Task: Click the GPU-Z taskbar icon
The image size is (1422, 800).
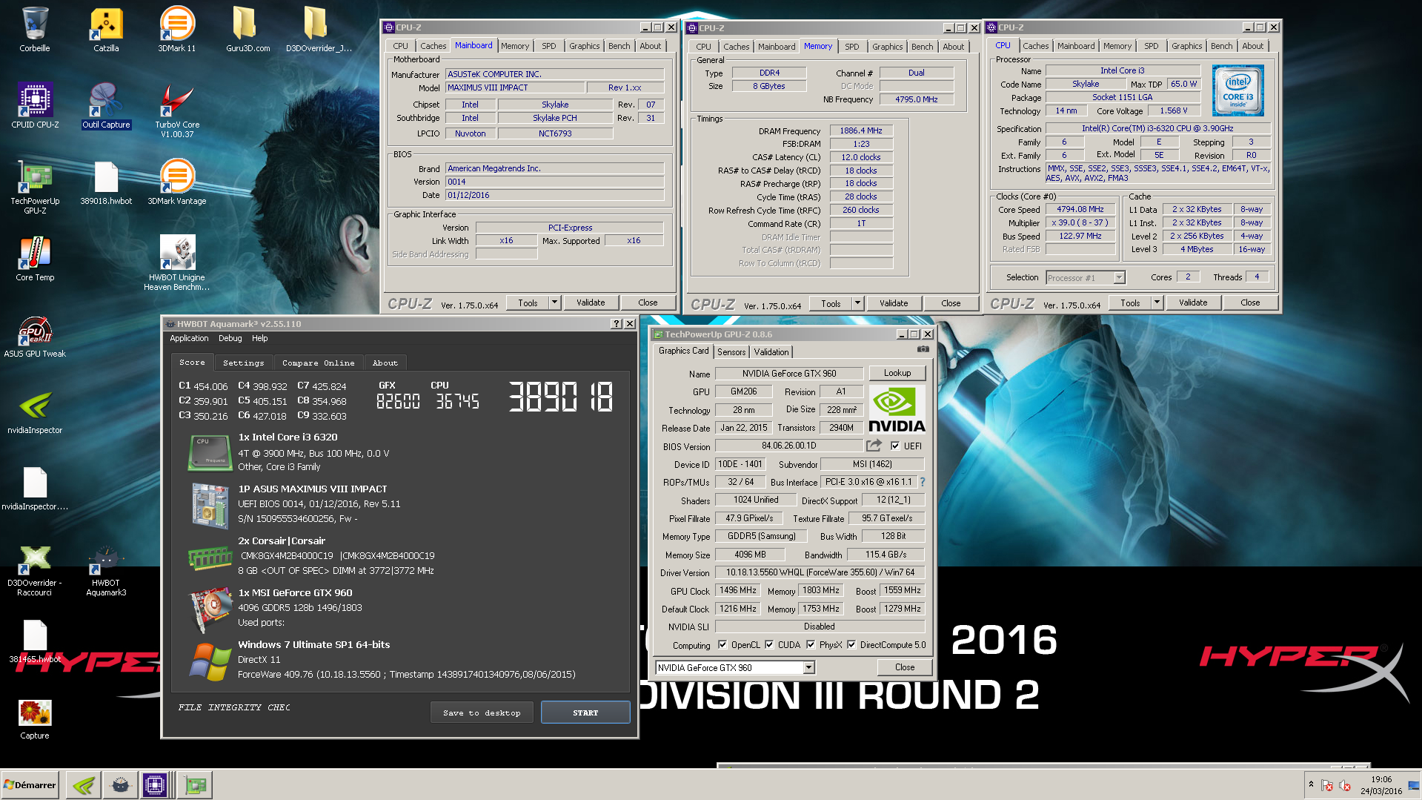Action: (x=196, y=785)
